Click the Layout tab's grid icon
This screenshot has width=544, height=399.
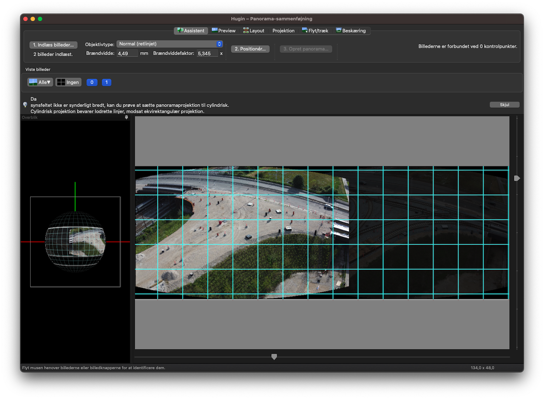pyautogui.click(x=246, y=30)
